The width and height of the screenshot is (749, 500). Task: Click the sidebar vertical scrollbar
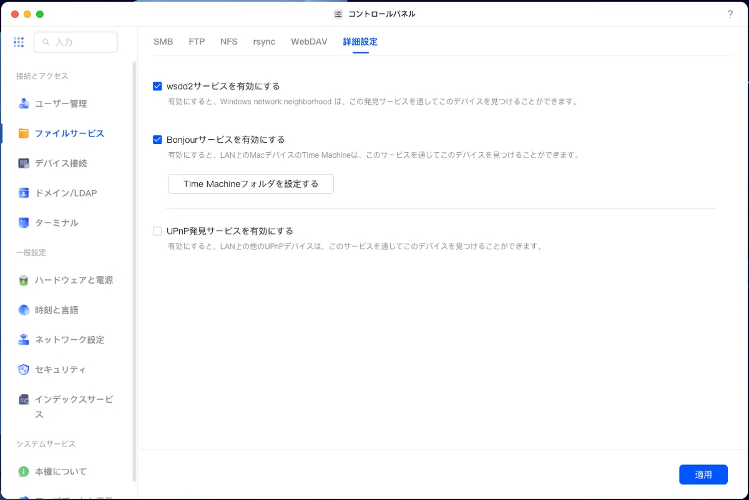[134, 271]
